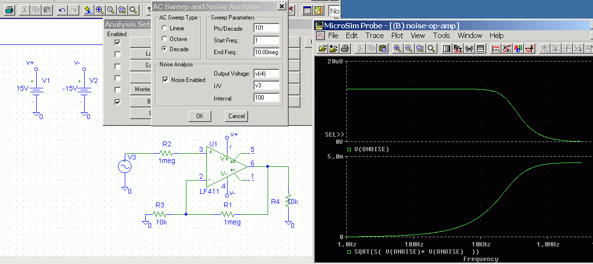Click the Open File icon in Probe toolbar
593x264 pixels.
(322, 48)
